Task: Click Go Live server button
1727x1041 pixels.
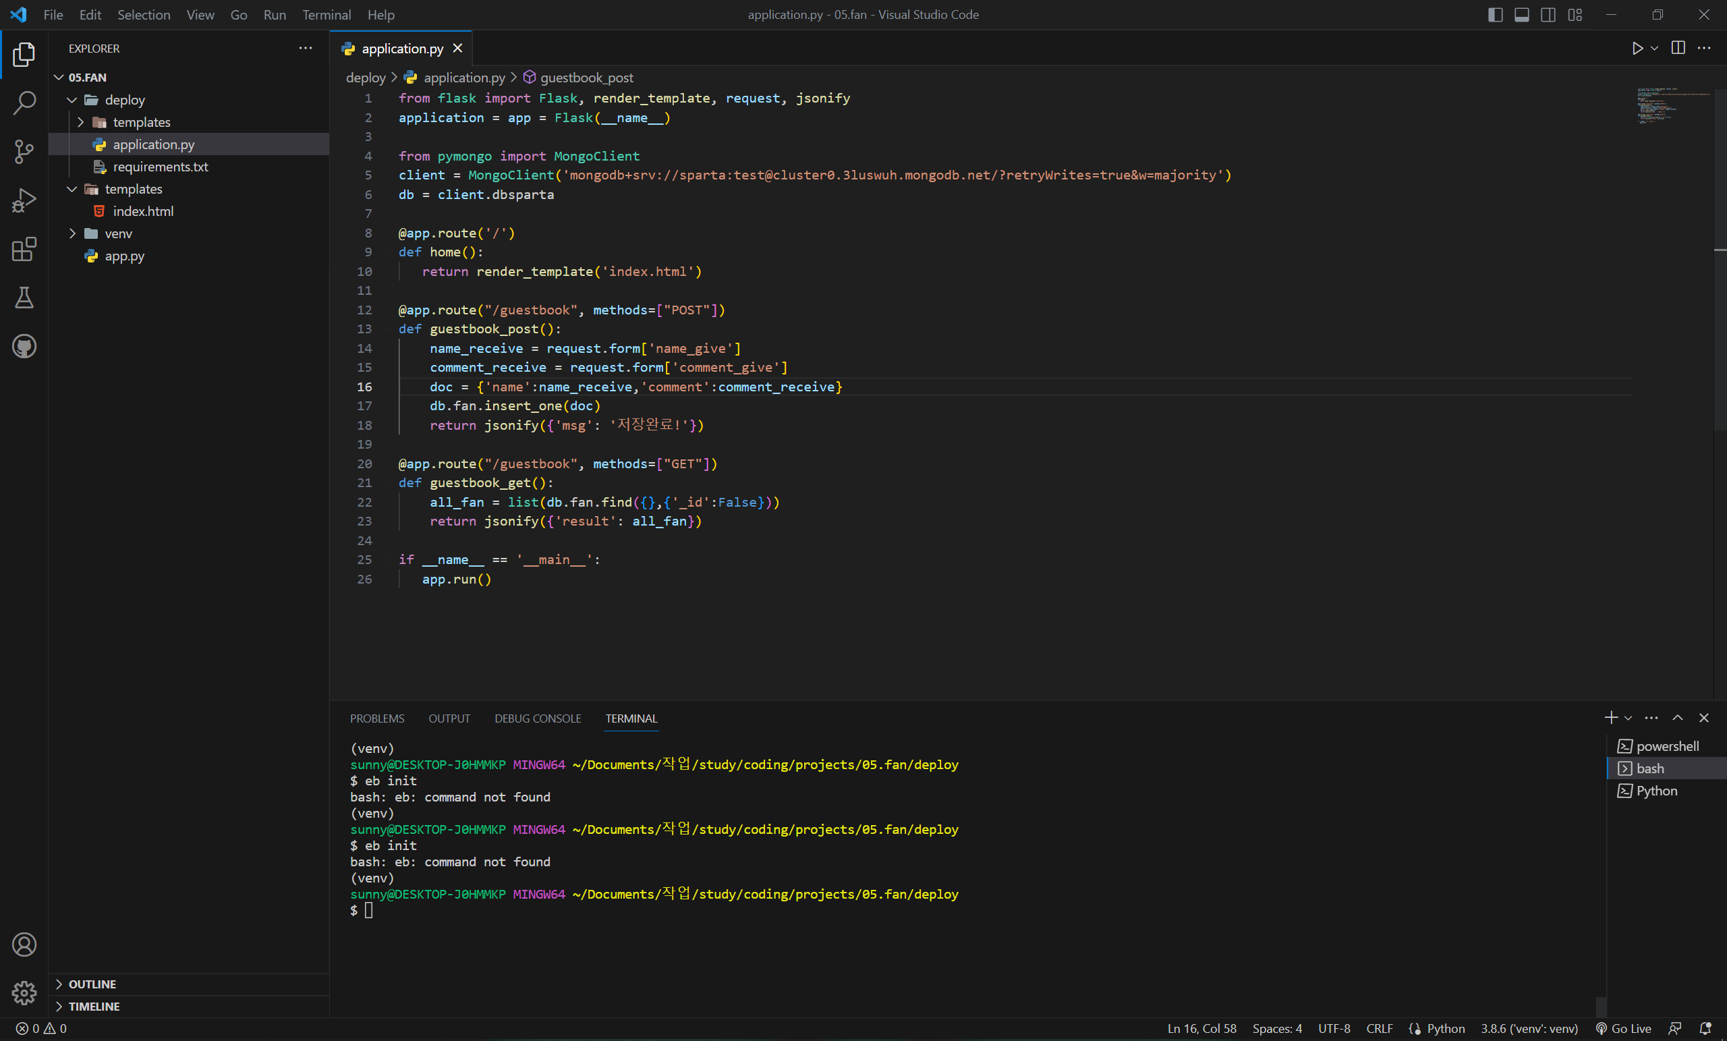Action: pyautogui.click(x=1623, y=1028)
